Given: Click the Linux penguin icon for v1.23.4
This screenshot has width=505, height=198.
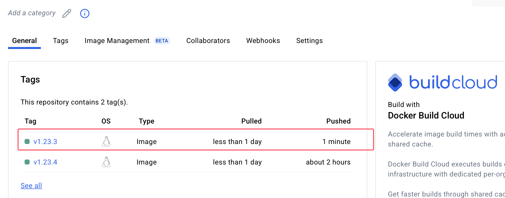Looking at the screenshot, I should coord(106,162).
